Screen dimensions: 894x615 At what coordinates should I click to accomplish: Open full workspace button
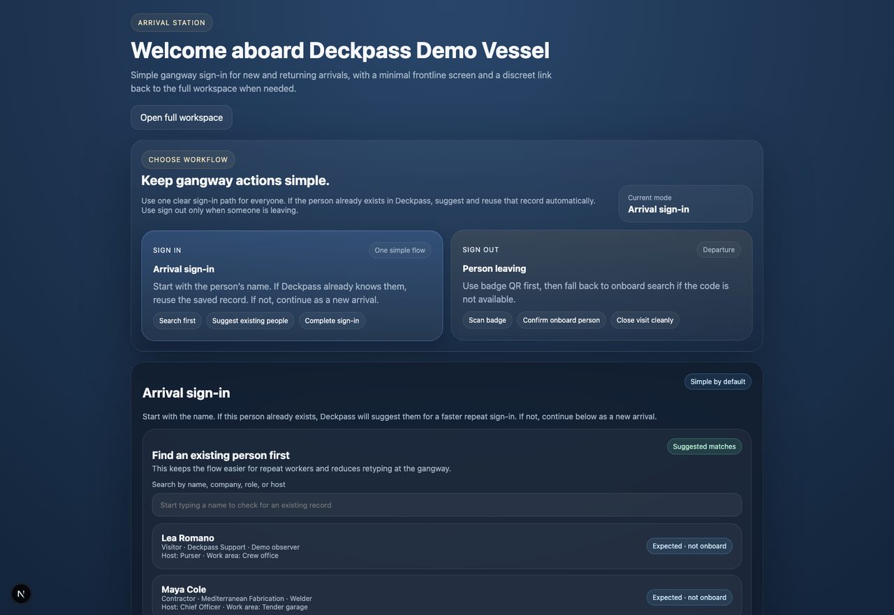pyautogui.click(x=182, y=117)
